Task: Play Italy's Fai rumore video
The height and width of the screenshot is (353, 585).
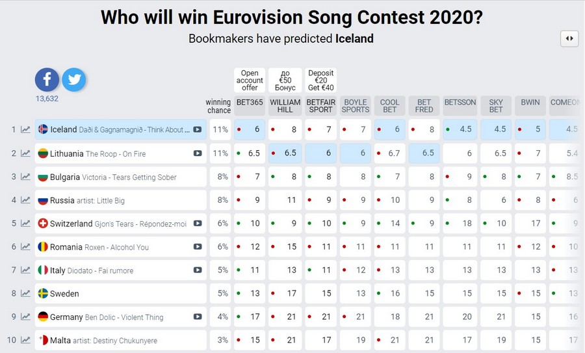Action: pyautogui.click(x=197, y=270)
